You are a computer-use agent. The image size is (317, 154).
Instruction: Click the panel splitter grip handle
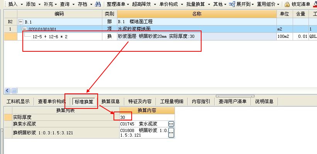(235, 96)
